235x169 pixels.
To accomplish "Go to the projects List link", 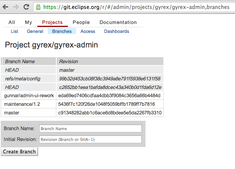I will coord(15,31).
